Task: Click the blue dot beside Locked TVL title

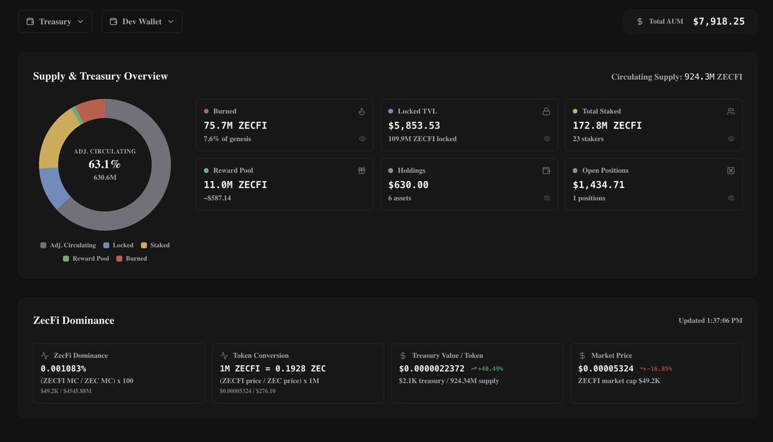Action: tap(390, 111)
